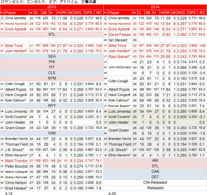
Task: Select Chris Iannetta in the 2013 table
Action: click(16, 18)
